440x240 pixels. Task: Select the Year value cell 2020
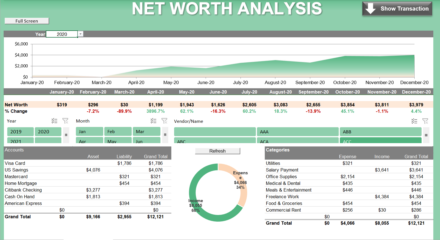pyautogui.click(x=62, y=34)
